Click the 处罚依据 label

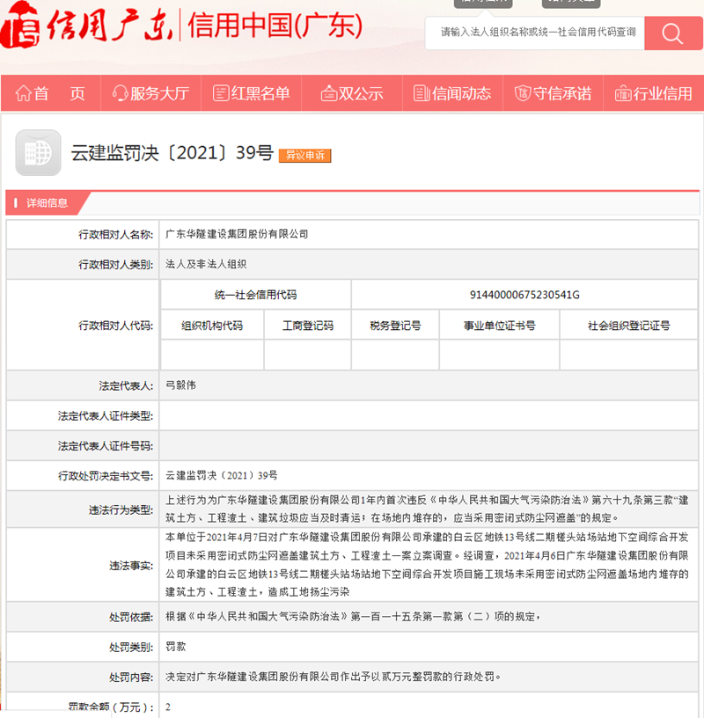pos(131,617)
